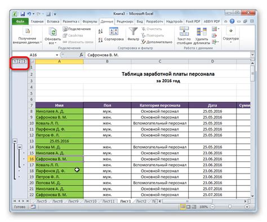Open What-If Analysis dropdown arrow
This screenshot has width=267, height=222.
coord(219,42)
